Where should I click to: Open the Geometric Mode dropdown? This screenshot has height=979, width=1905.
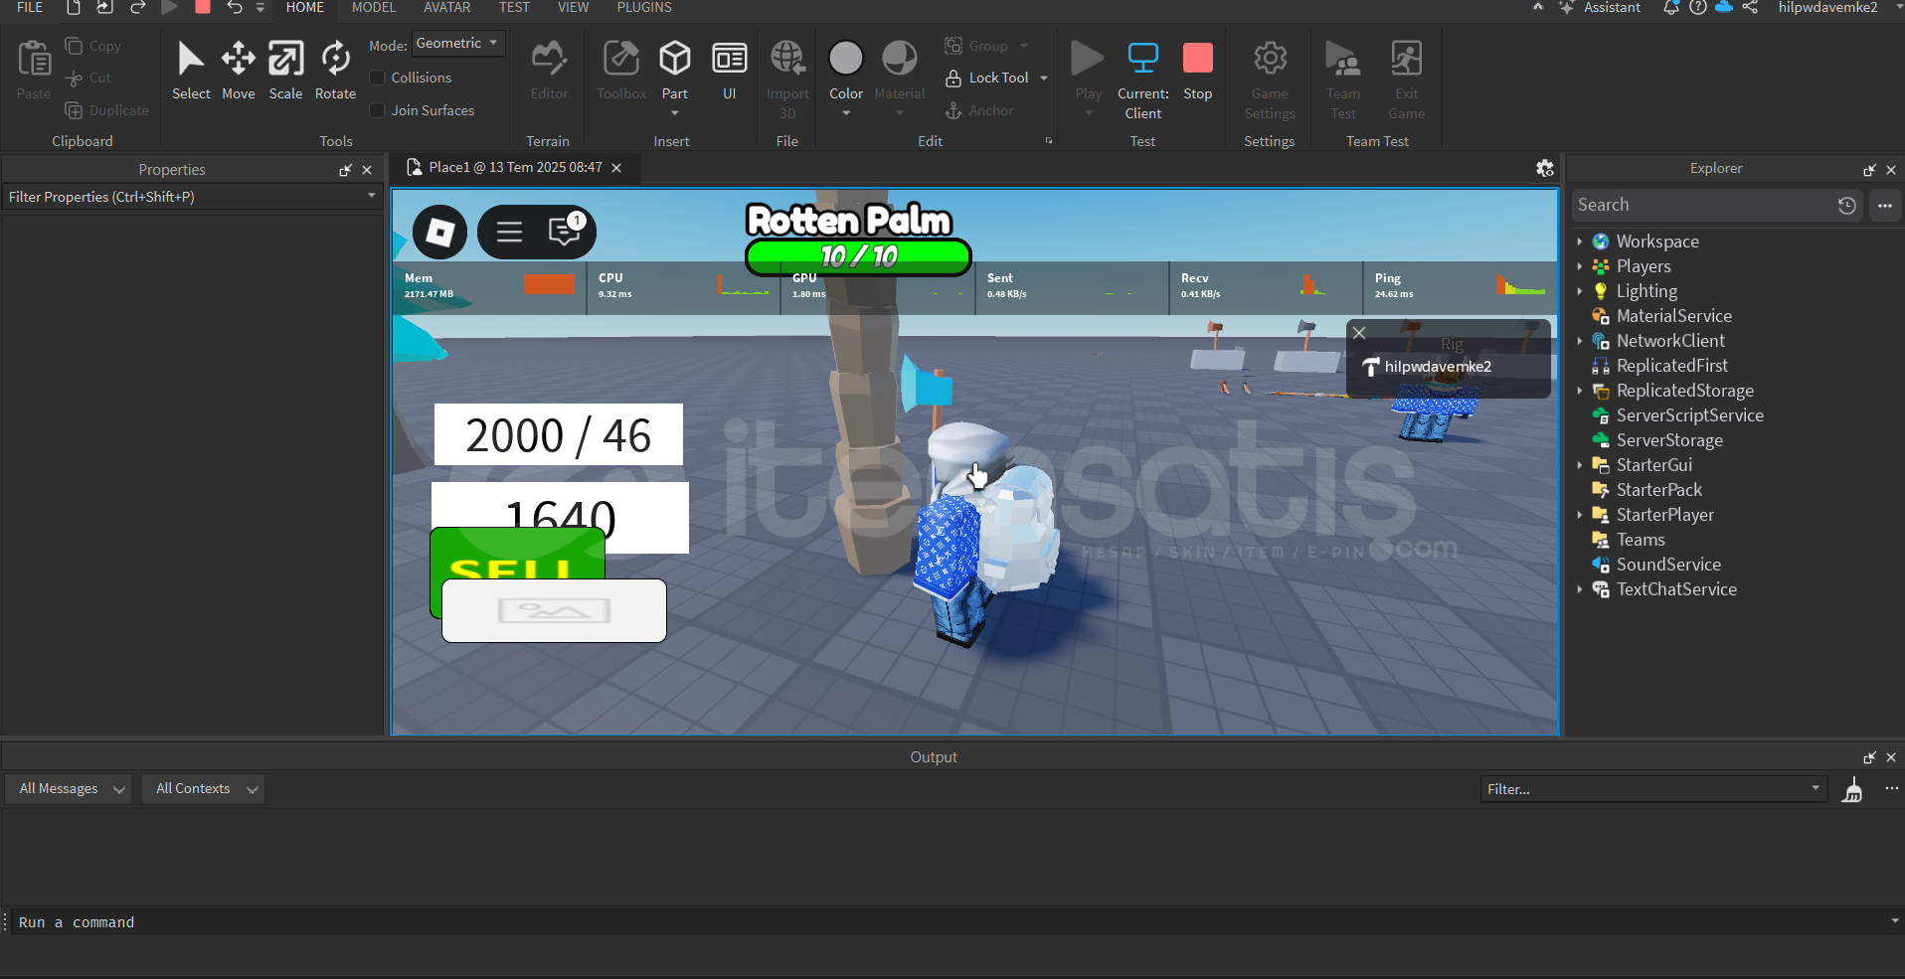click(458, 43)
